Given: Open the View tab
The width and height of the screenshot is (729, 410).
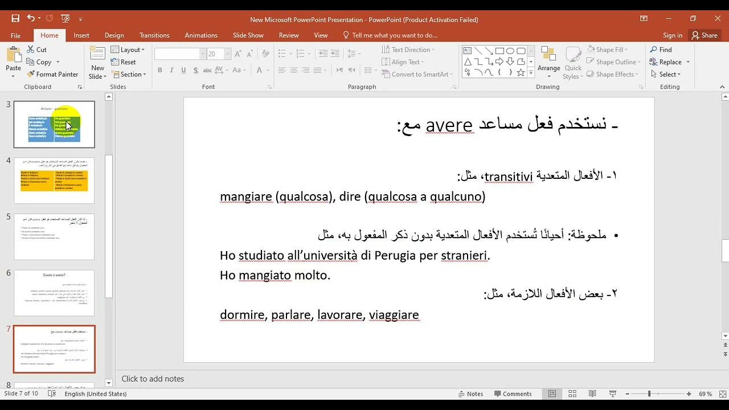Looking at the screenshot, I should tap(321, 35).
